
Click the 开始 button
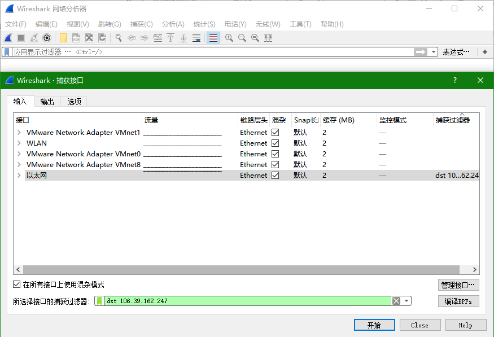click(374, 325)
